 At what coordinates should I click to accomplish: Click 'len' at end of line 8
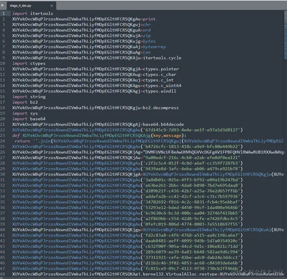(146, 52)
